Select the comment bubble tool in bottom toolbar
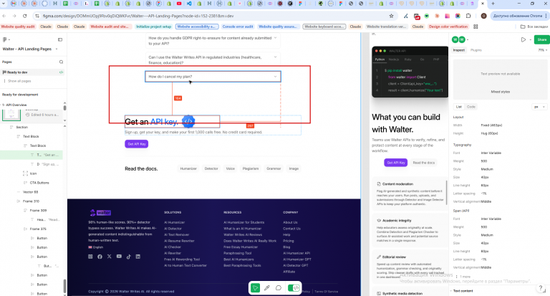 279,288
